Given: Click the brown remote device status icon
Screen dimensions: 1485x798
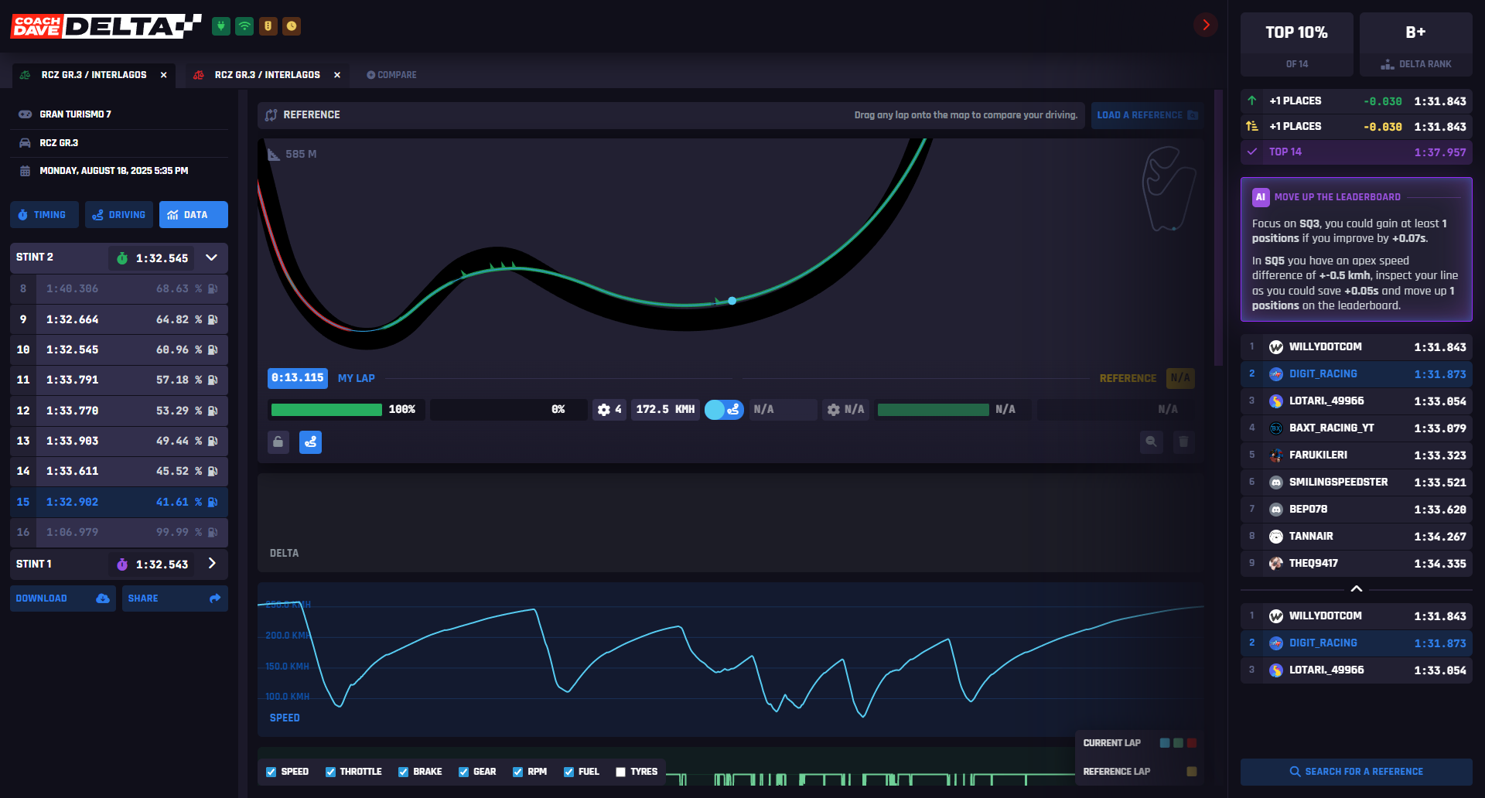Looking at the screenshot, I should point(268,26).
